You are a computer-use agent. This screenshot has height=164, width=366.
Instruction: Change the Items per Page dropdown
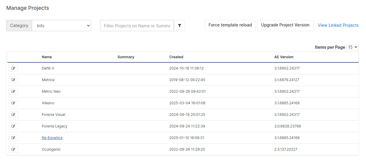tap(352, 47)
